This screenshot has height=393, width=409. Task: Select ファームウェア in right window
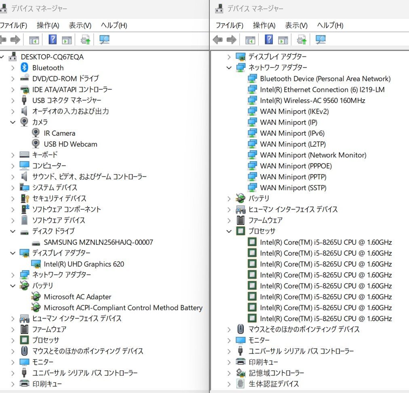pos(265,220)
